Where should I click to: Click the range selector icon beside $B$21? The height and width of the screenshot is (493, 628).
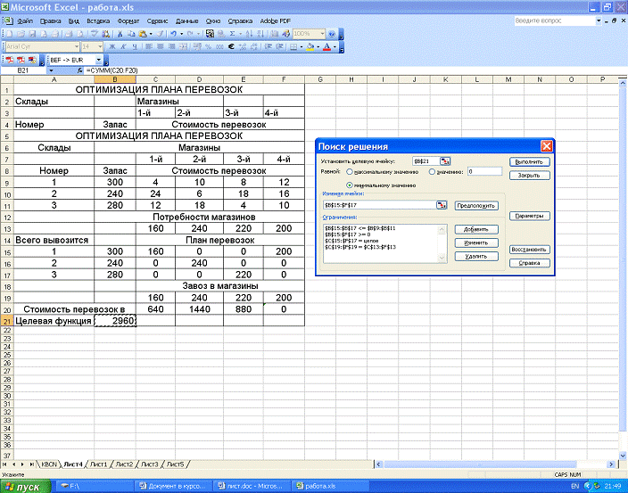445,160
